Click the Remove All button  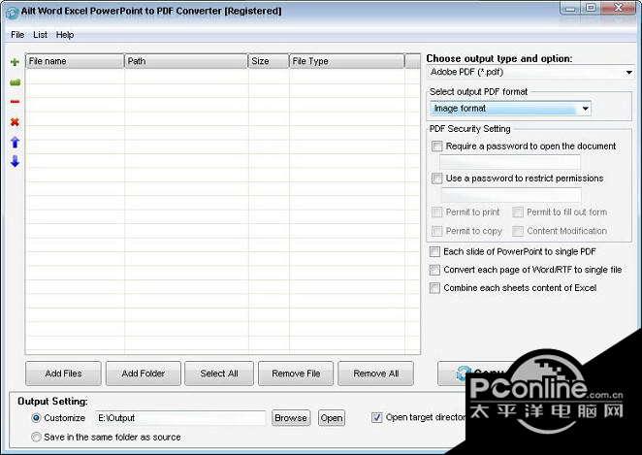click(x=375, y=374)
